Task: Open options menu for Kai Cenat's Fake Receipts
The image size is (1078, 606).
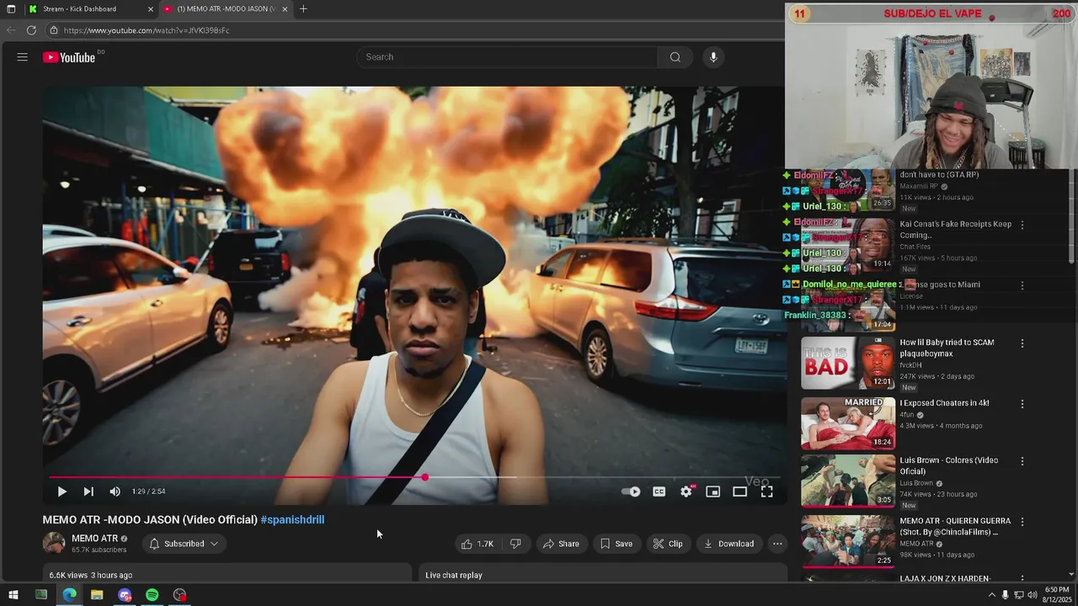Action: pos(1022,225)
